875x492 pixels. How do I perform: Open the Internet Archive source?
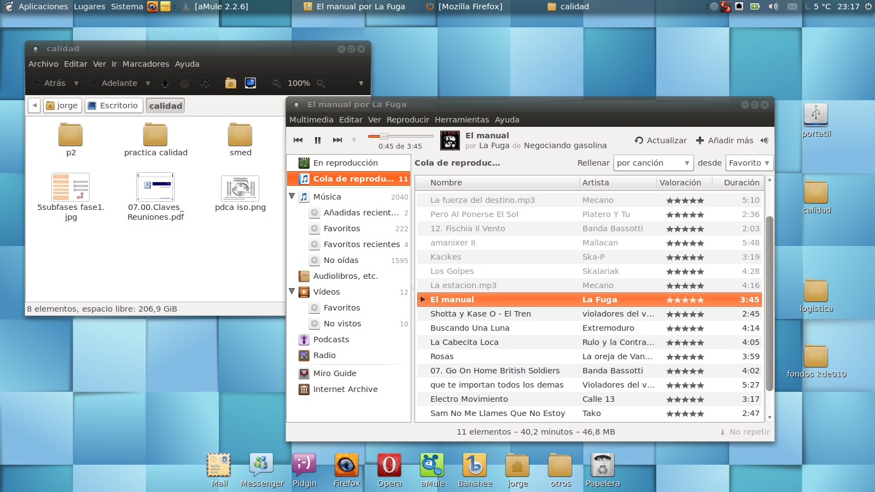coord(345,389)
